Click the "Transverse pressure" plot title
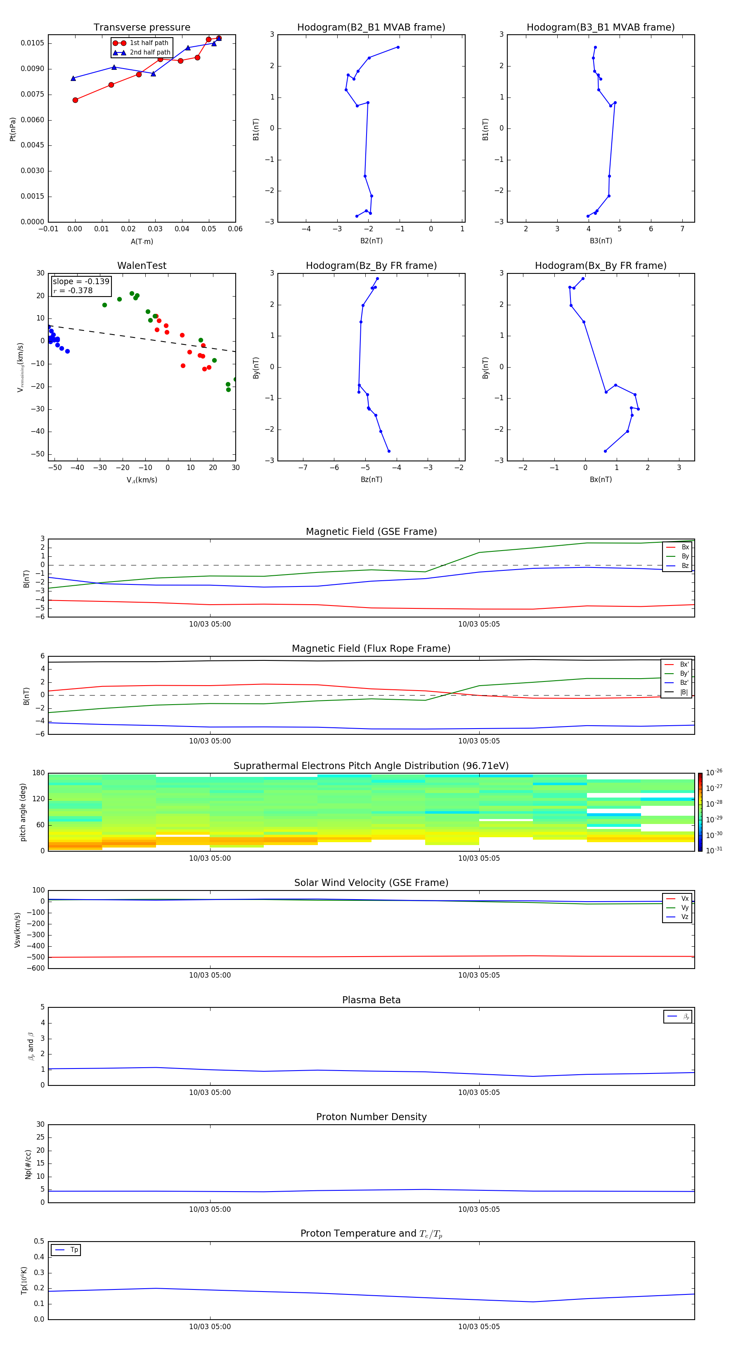 [x=142, y=28]
